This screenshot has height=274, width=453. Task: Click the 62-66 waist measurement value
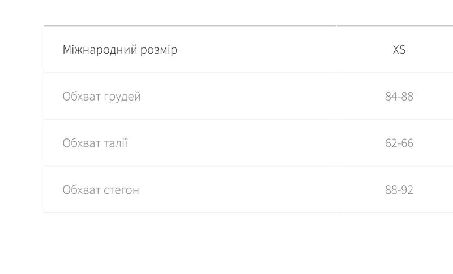(399, 143)
